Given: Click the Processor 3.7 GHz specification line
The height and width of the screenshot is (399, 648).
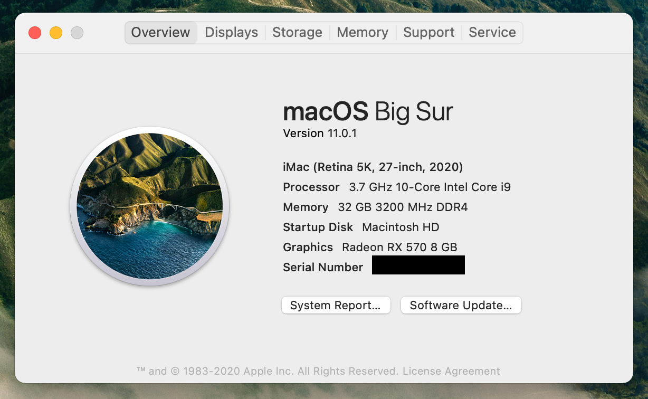Looking at the screenshot, I should 396,187.
